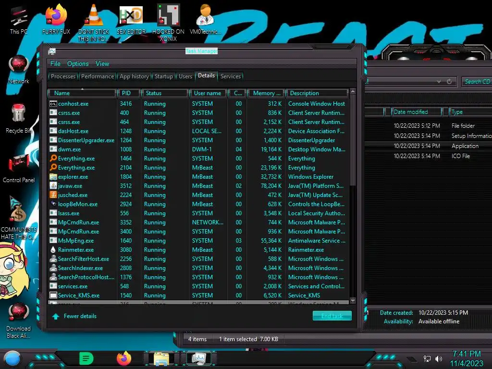The width and height of the screenshot is (492, 369).
Task: Click the Explorer refresh button
Action: [x=449, y=82]
